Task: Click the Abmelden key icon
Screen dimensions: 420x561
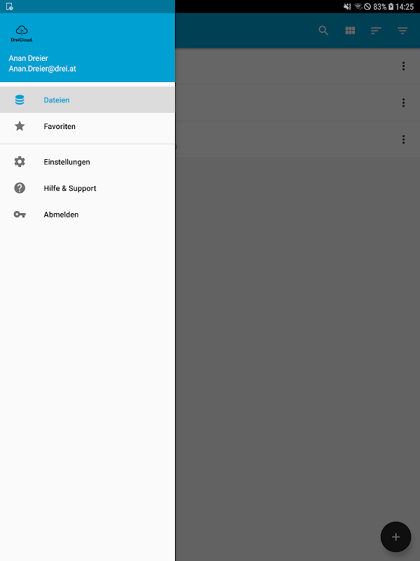Action: tap(20, 215)
